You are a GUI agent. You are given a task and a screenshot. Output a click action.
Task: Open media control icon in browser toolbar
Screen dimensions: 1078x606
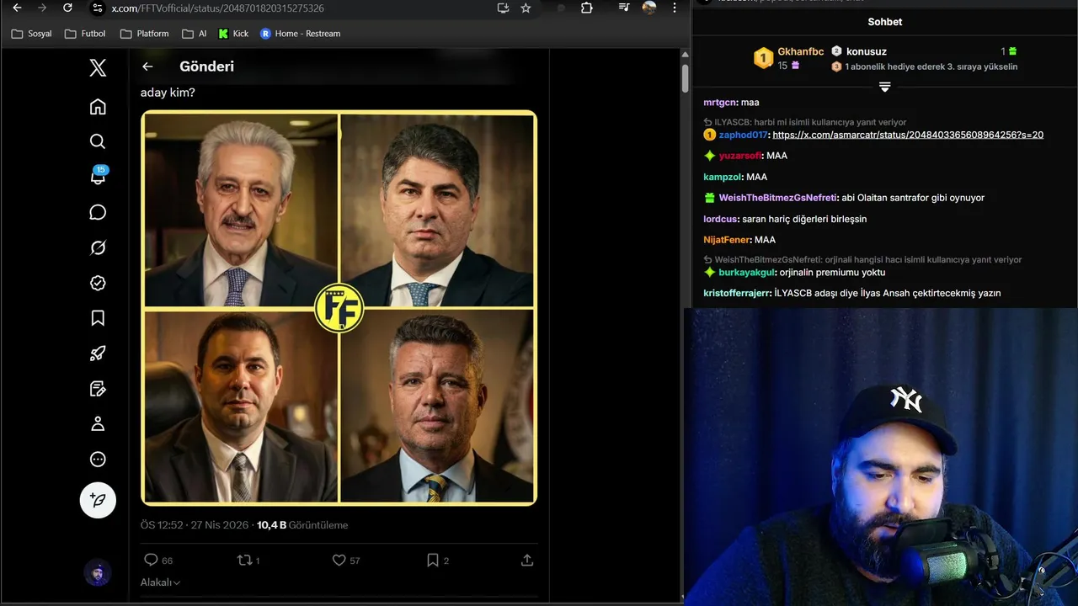click(x=624, y=8)
